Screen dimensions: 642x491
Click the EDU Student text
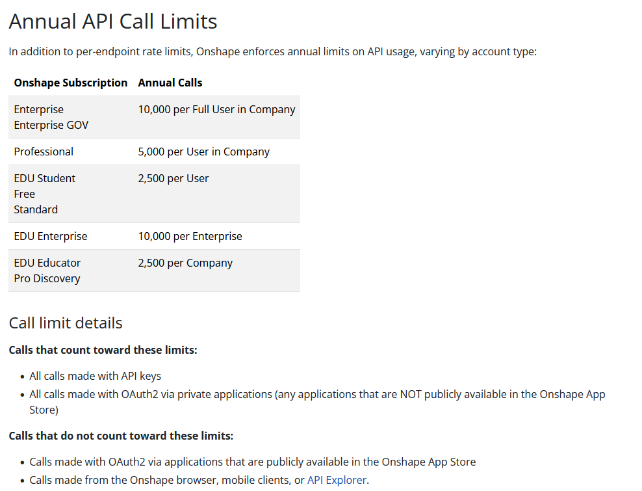[45, 178]
